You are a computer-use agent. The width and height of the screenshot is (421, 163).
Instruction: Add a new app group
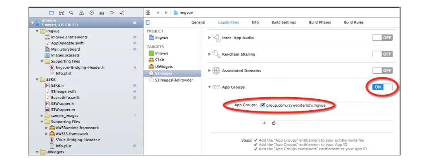click(264, 123)
